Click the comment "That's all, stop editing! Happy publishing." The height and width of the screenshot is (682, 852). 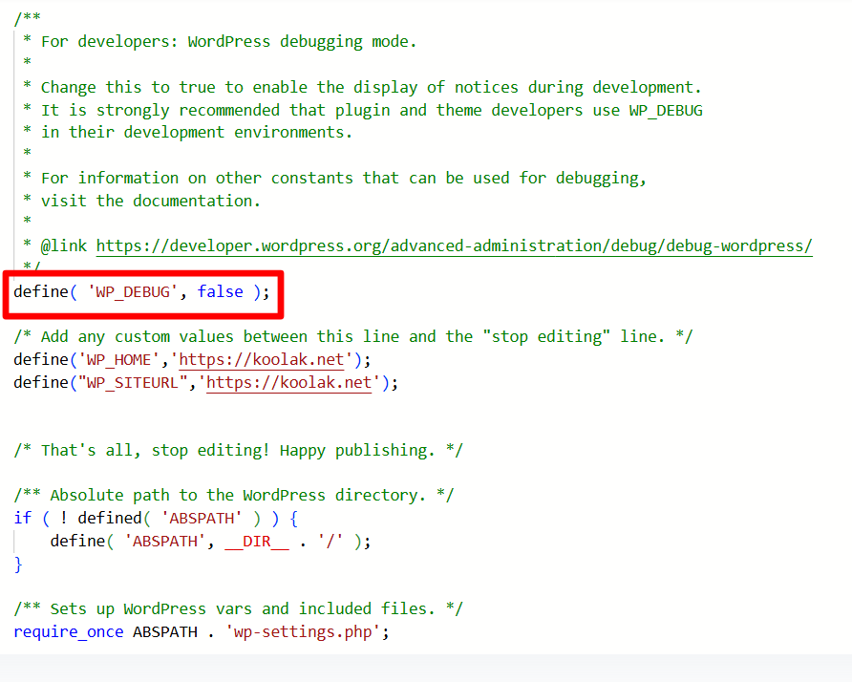238,451
